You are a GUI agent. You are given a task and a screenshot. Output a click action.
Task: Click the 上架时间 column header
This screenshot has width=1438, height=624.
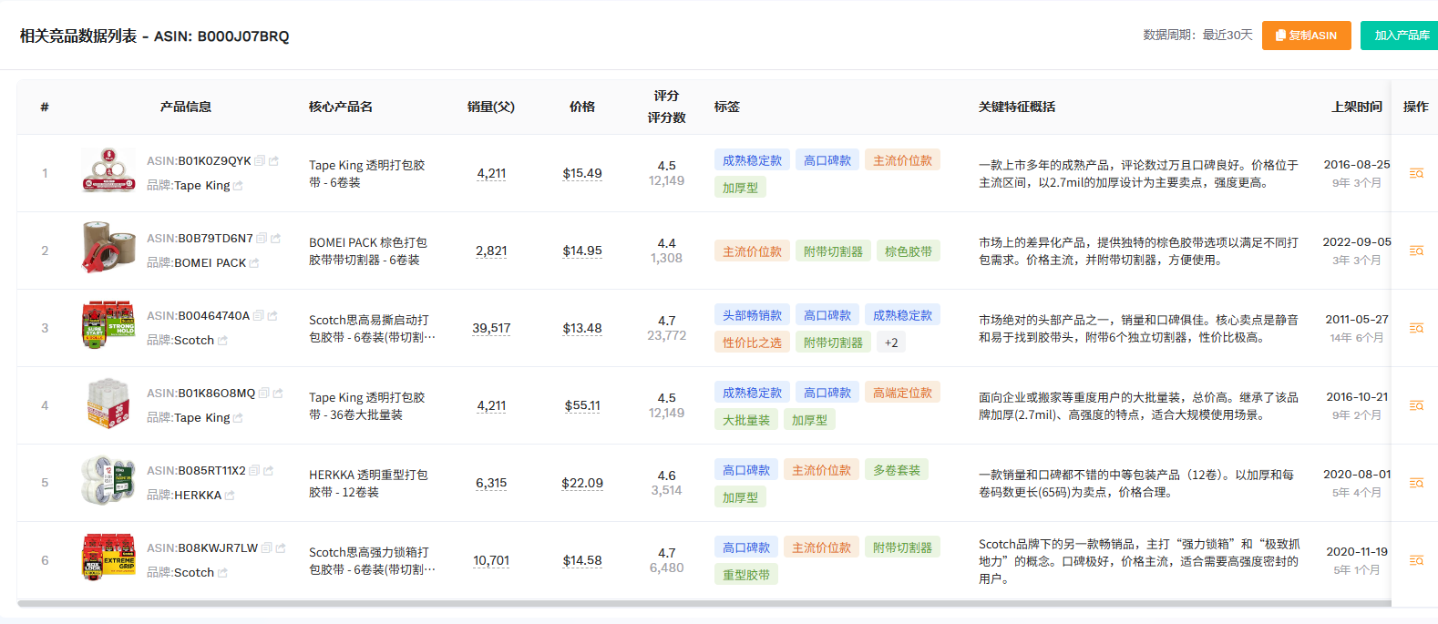coord(1356,107)
